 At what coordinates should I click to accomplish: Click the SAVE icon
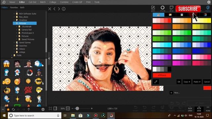[199, 109]
